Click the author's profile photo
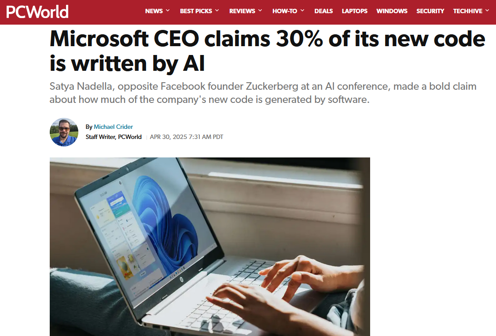Screen dimensions: 496x336 64,132
